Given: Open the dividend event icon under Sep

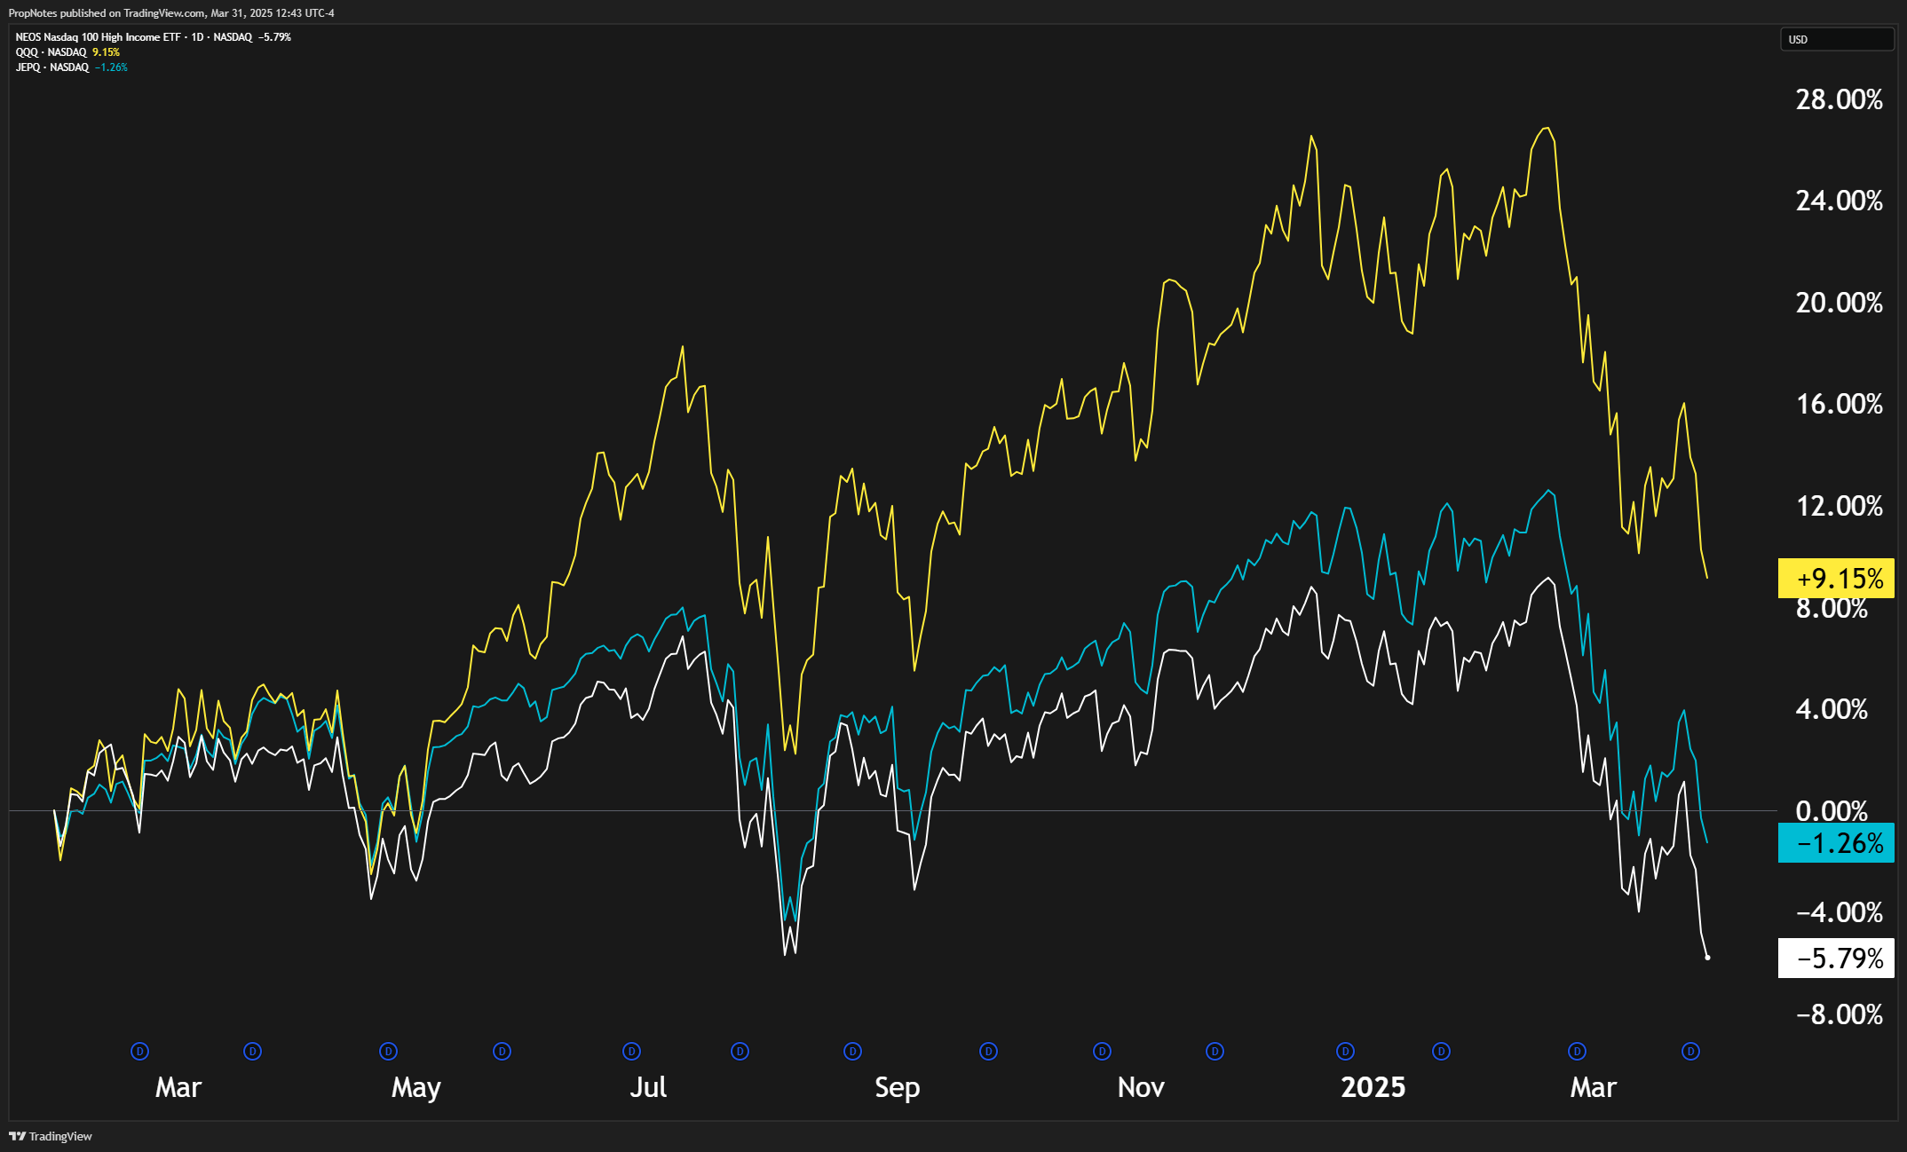Looking at the screenshot, I should pyautogui.click(x=851, y=1051).
